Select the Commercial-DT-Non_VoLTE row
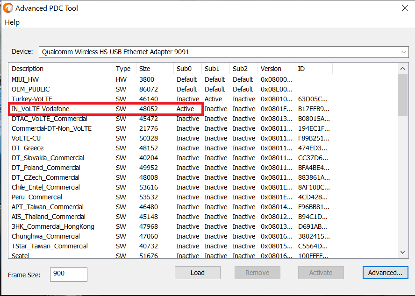Screen dimensions: 415x296 pos(171,128)
